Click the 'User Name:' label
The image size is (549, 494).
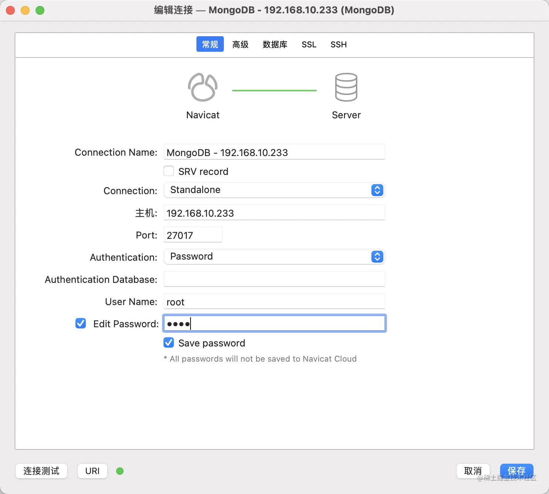131,302
